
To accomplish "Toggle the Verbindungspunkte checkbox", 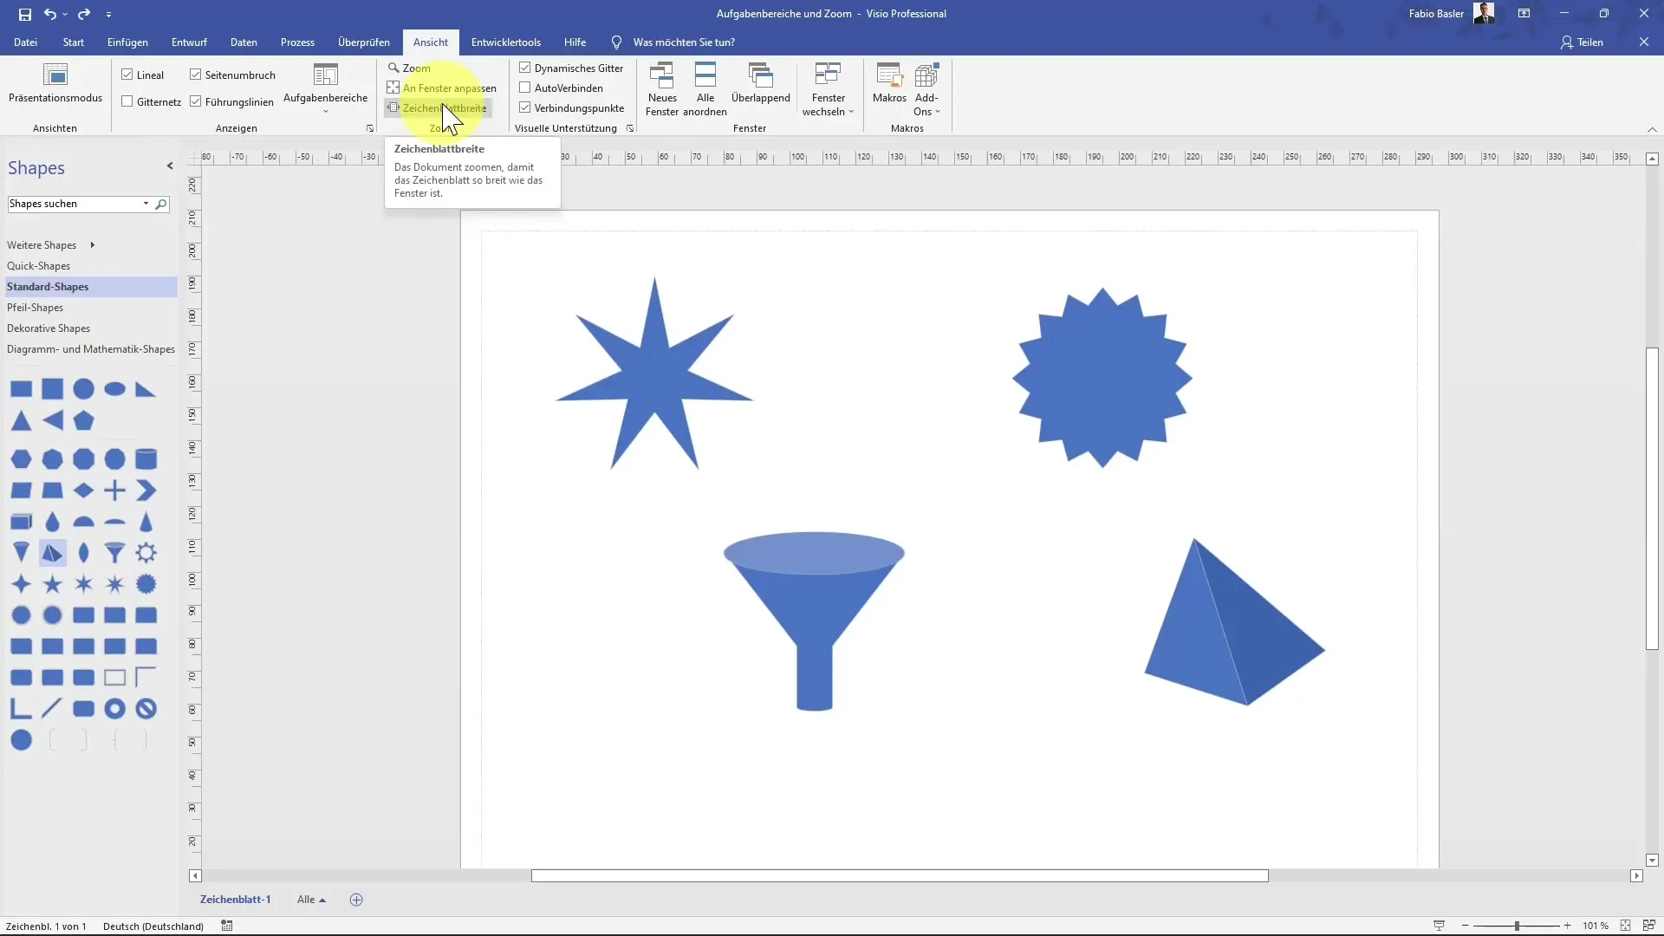I will coord(525,107).
